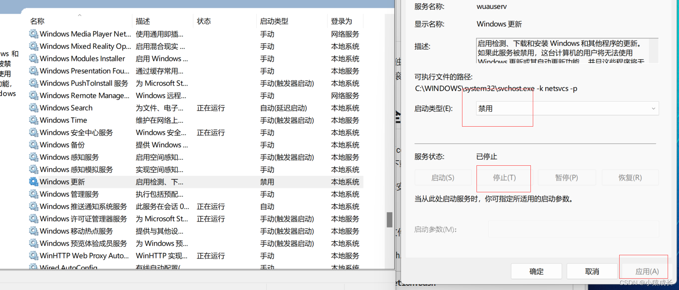Click inside the service 描述 text box

(563, 51)
